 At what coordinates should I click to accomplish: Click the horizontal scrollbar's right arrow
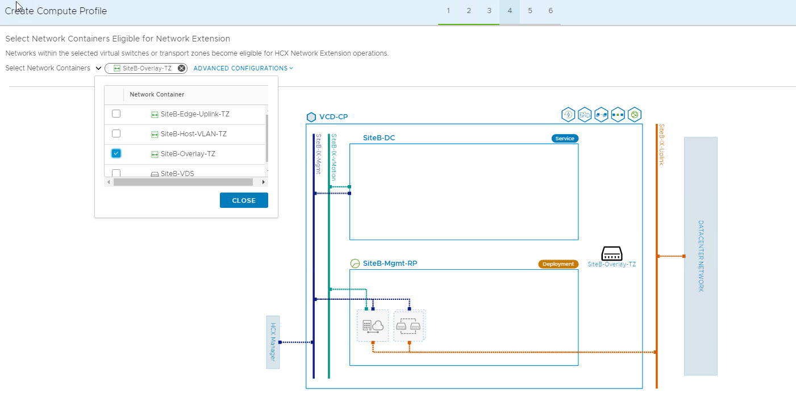(x=264, y=182)
